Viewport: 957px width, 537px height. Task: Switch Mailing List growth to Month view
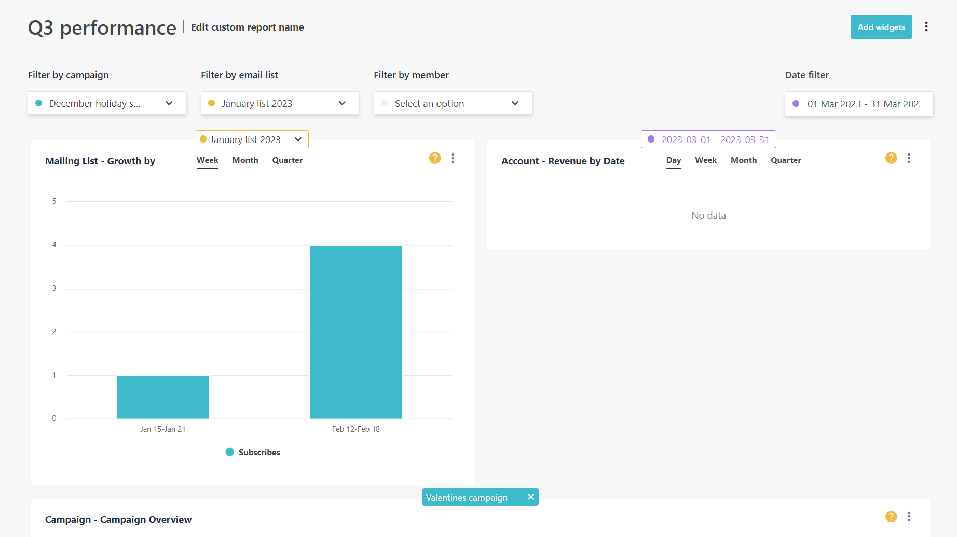tap(245, 160)
